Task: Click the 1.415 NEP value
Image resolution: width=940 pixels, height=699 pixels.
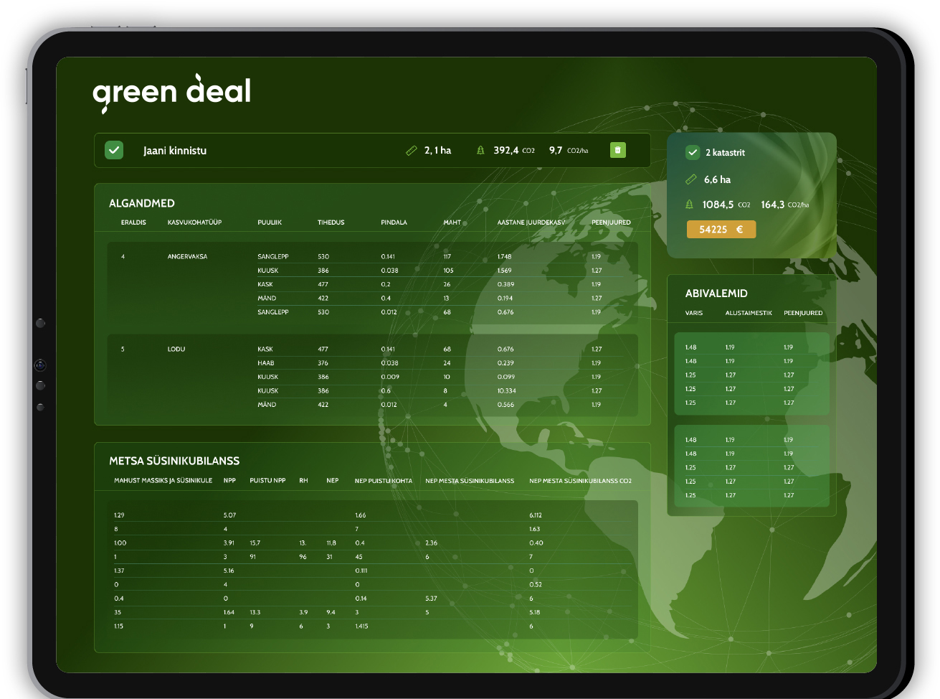Action: (x=361, y=627)
